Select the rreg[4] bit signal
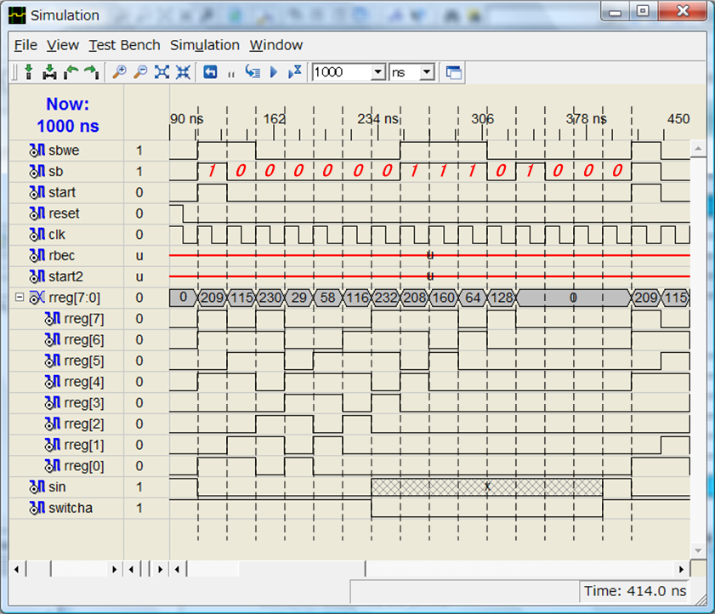 click(84, 382)
